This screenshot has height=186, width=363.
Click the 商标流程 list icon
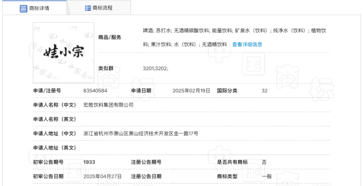[x=88, y=8]
